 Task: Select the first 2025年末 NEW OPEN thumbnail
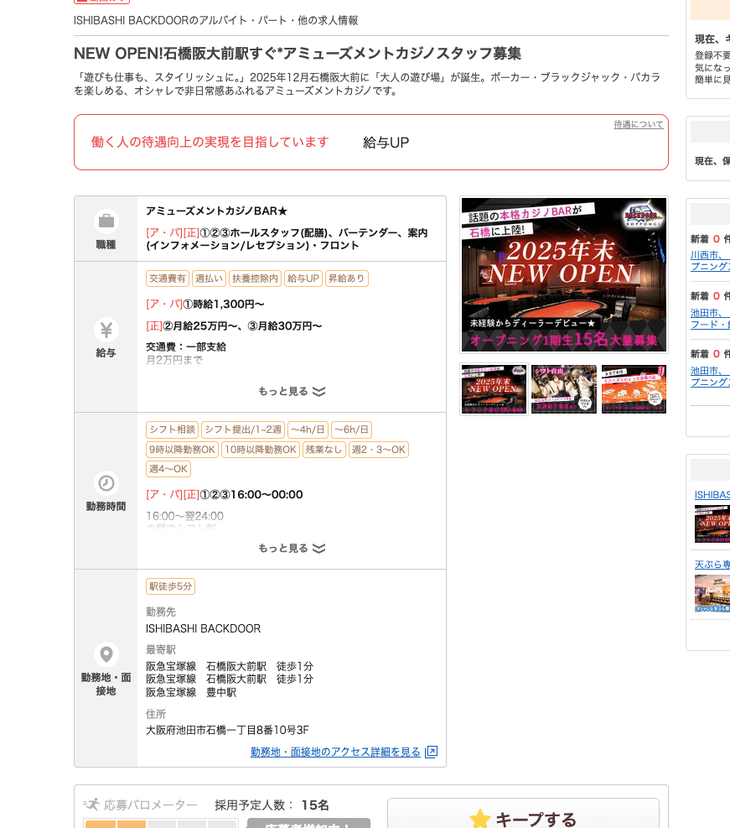click(494, 389)
